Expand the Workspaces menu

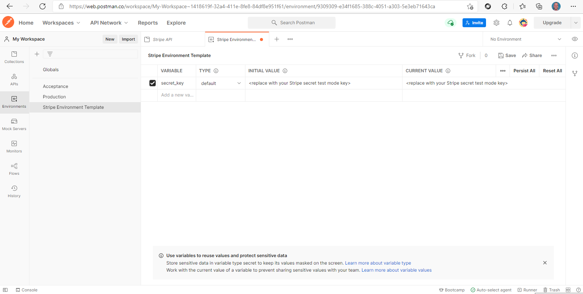61,23
